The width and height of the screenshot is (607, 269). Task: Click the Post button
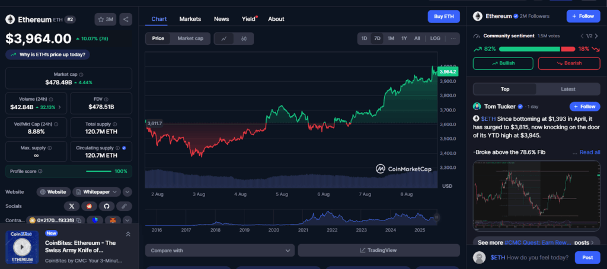(x=587, y=257)
